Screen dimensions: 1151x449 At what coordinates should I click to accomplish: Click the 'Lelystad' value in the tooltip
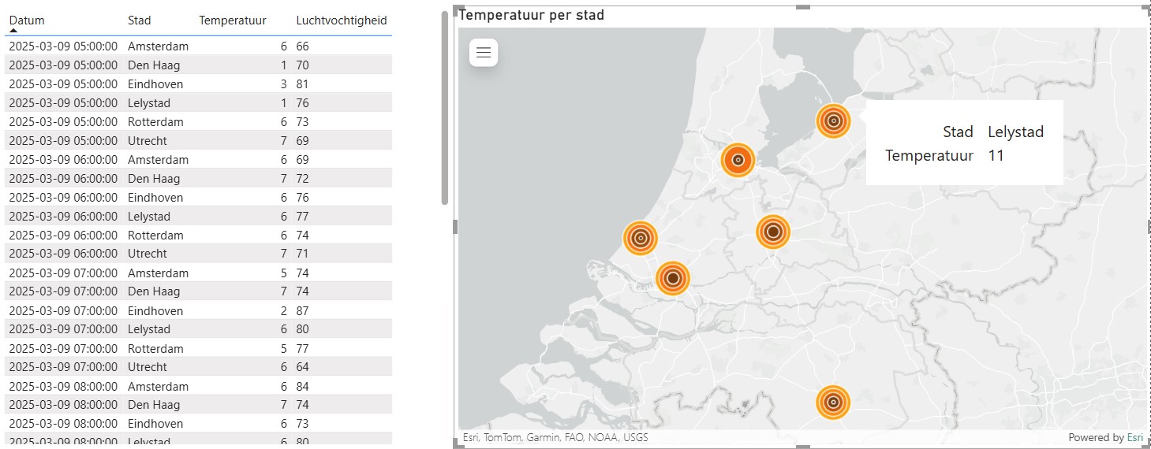pos(1016,132)
